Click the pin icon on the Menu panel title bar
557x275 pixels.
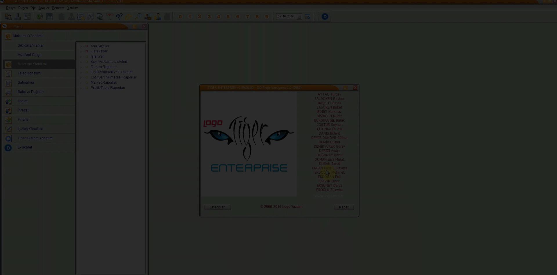[x=135, y=26]
